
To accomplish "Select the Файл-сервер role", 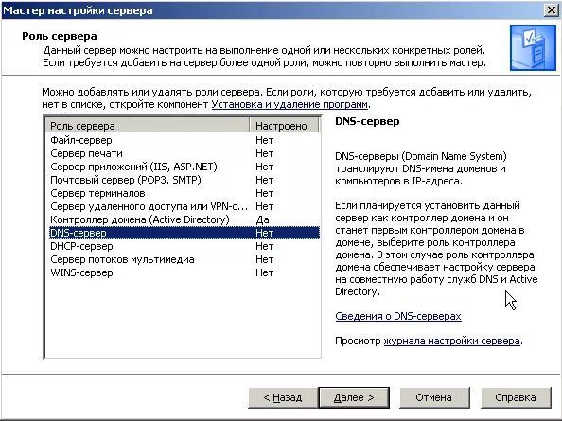I will pyautogui.click(x=184, y=140).
